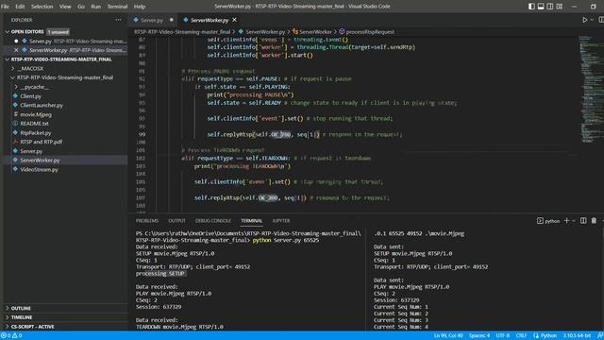Open Explorer more actions ellipsis
Viewport: 604px width, 340px height.
pos(118,20)
